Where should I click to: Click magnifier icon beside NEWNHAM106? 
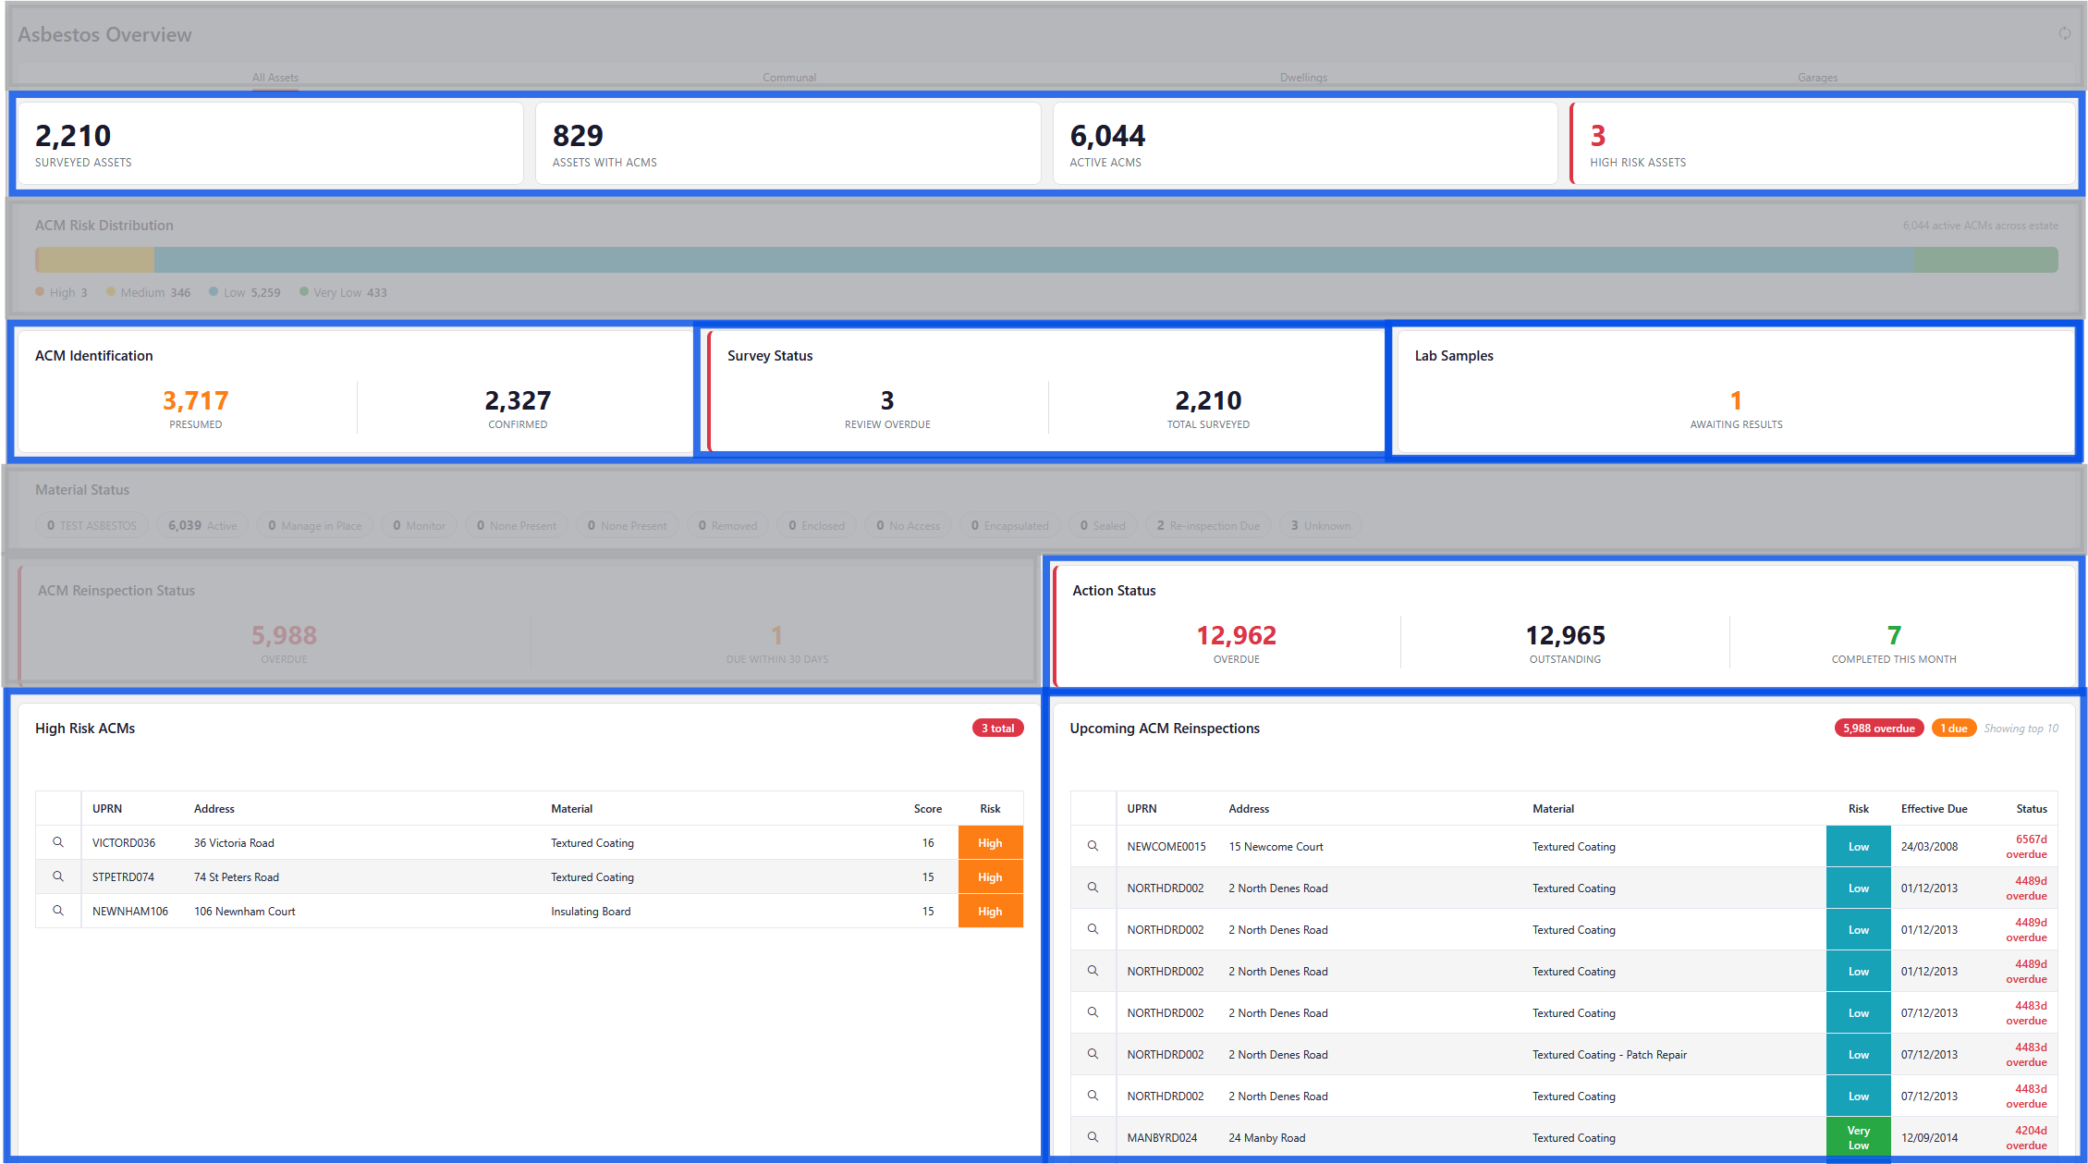58,911
